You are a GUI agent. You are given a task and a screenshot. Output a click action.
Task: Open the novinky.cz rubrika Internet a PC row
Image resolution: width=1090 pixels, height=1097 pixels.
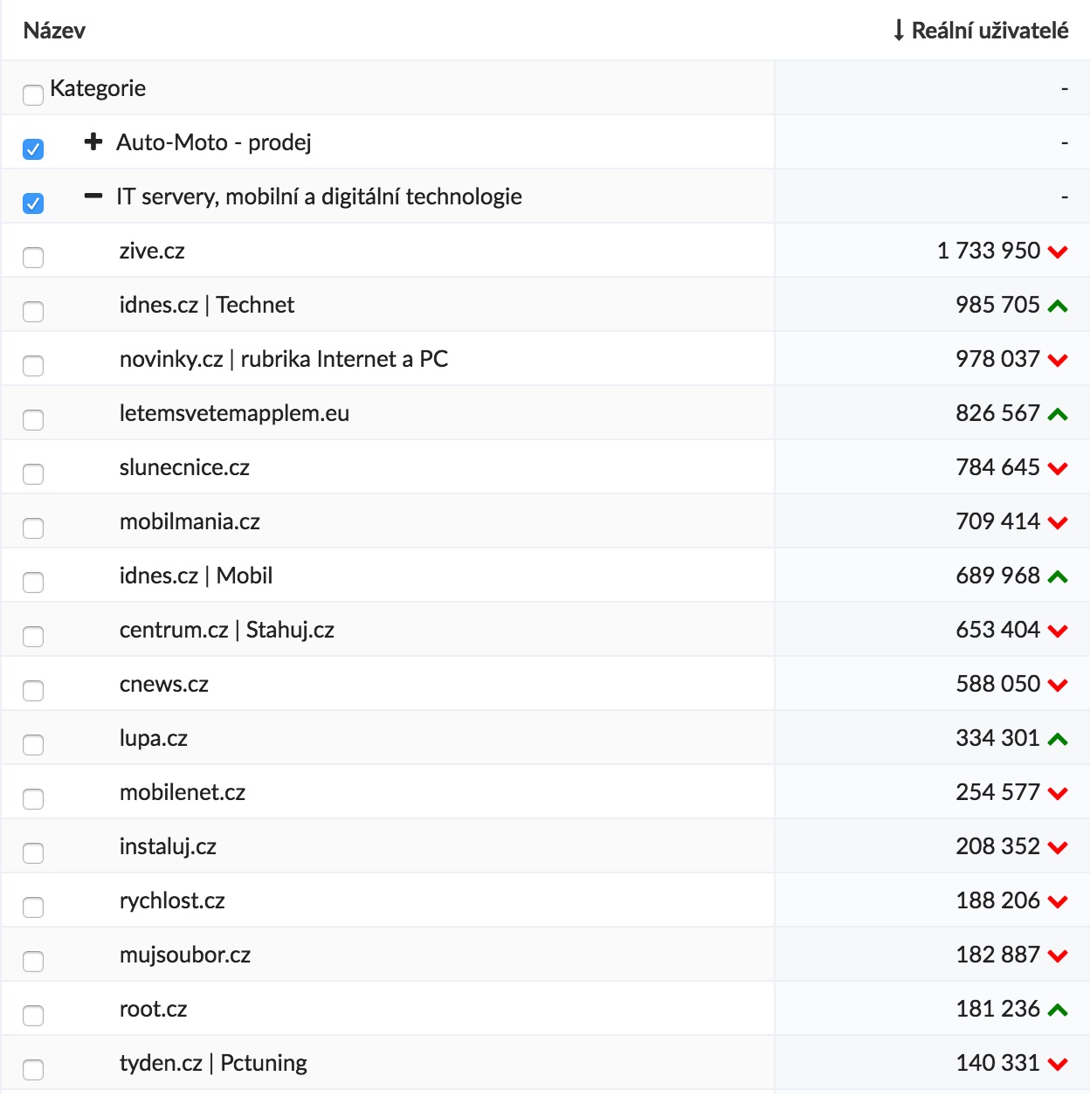(x=283, y=359)
